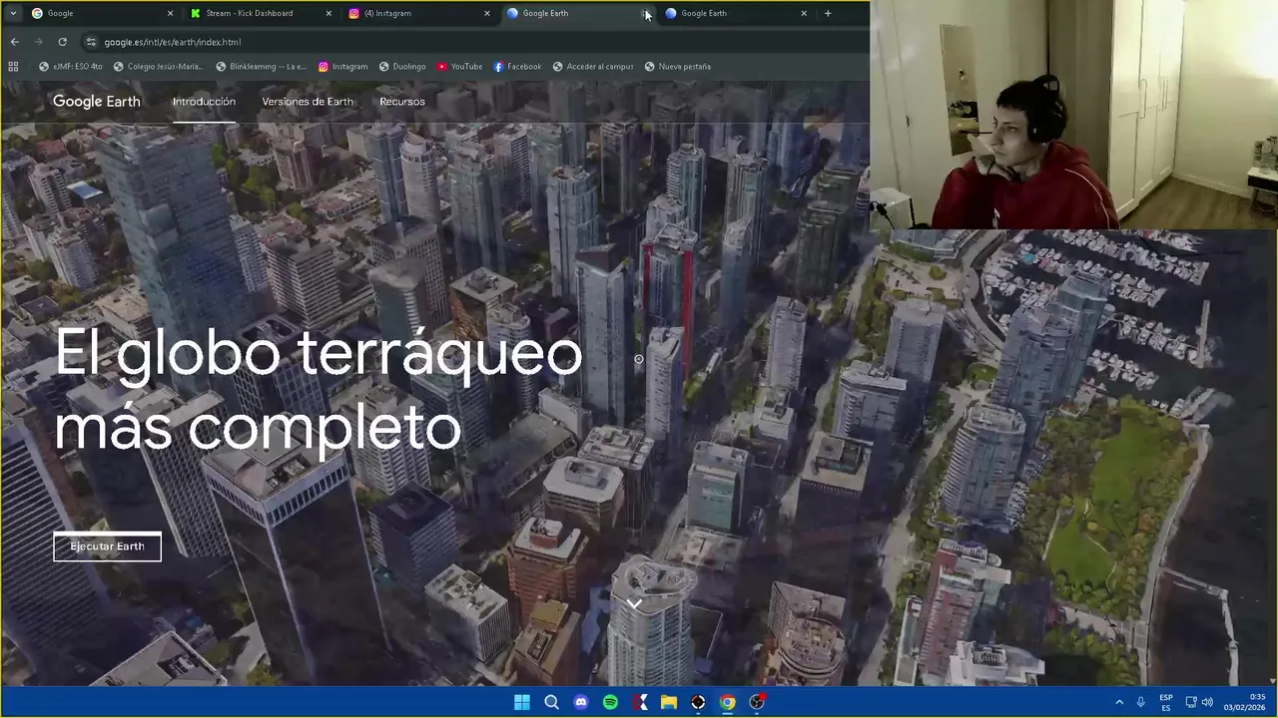
Task: Open Spotify from the taskbar
Action: coord(610,702)
